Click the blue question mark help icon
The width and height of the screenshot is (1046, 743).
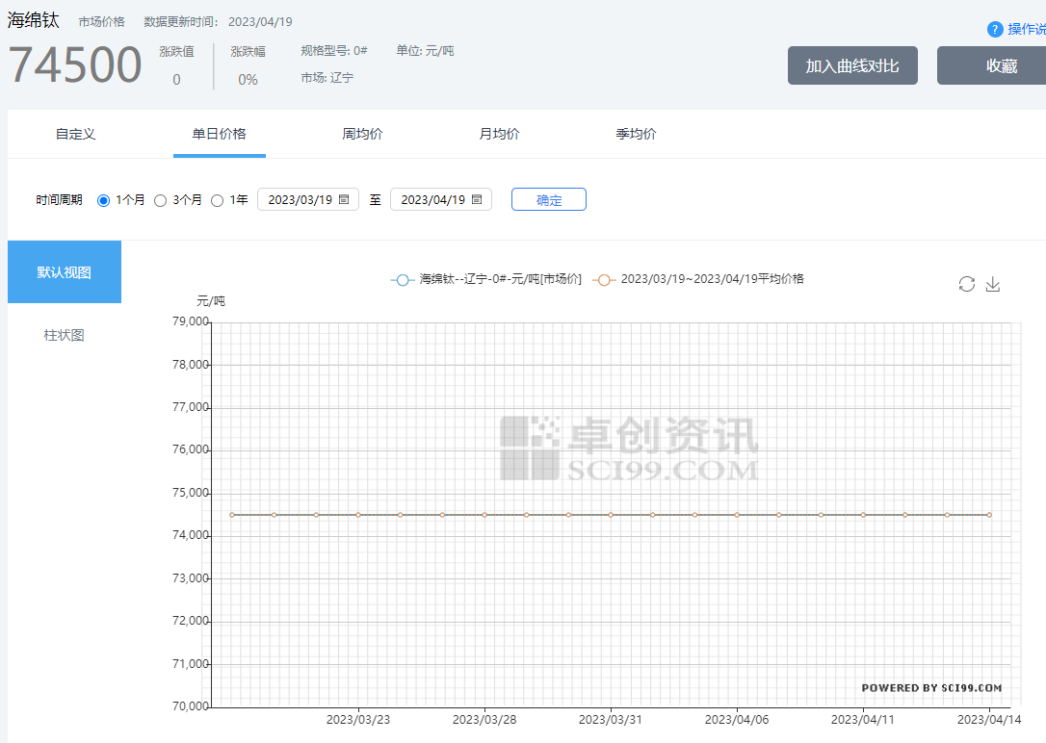pos(995,30)
